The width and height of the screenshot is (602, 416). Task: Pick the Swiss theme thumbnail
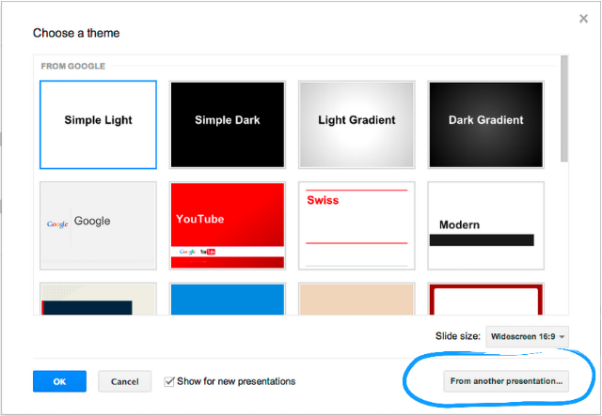tap(356, 225)
